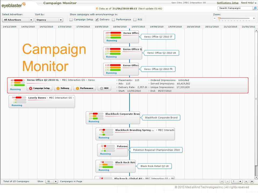Click Xerox Office Q2 2010 NL title
The height and width of the screenshot is (193, 258).
[43, 80]
